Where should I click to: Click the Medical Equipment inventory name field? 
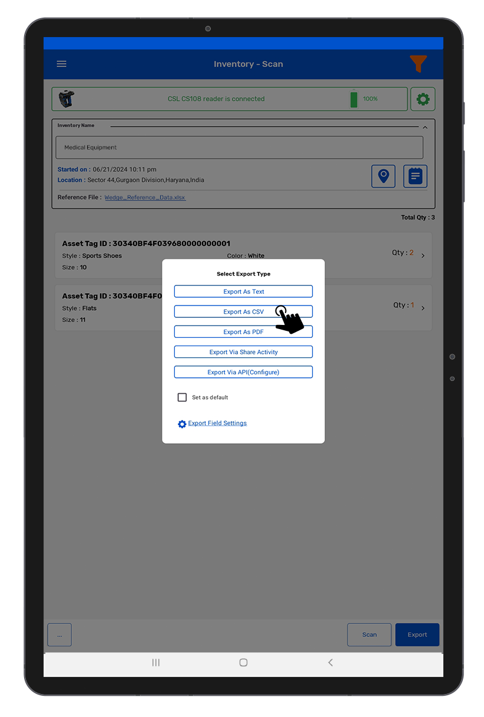(239, 148)
